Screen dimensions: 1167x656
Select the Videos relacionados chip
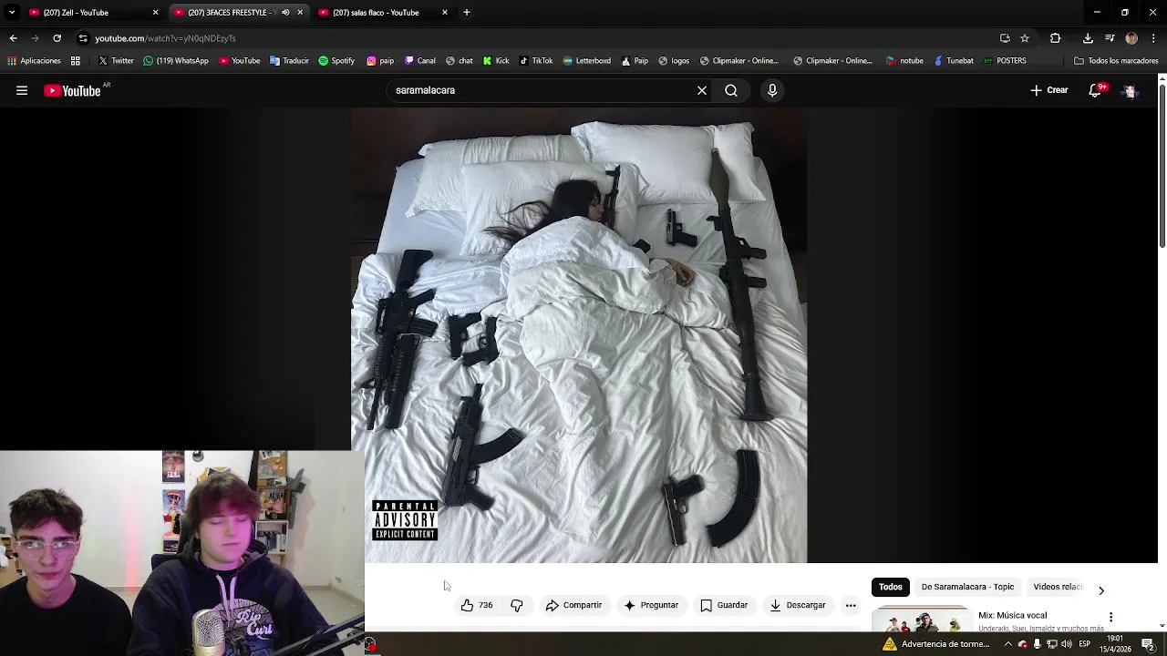point(1058,587)
